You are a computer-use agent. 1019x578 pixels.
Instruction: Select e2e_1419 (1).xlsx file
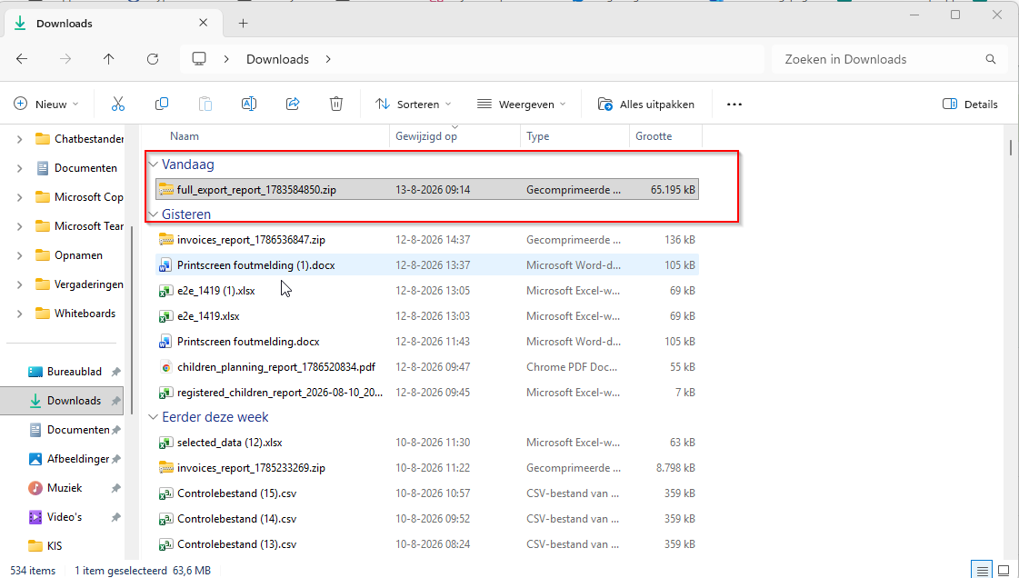(427, 290)
